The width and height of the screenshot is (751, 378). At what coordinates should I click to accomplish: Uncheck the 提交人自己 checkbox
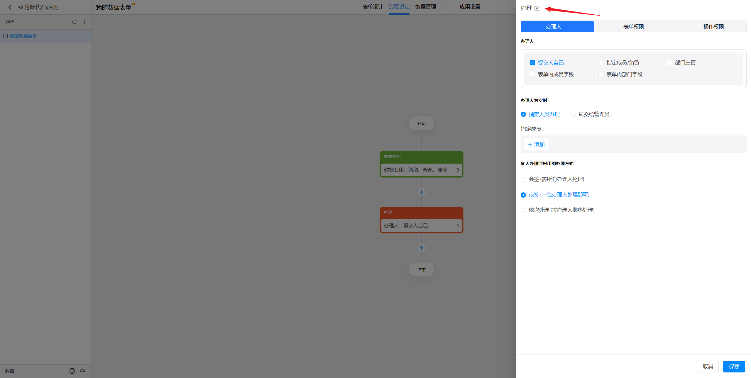532,63
